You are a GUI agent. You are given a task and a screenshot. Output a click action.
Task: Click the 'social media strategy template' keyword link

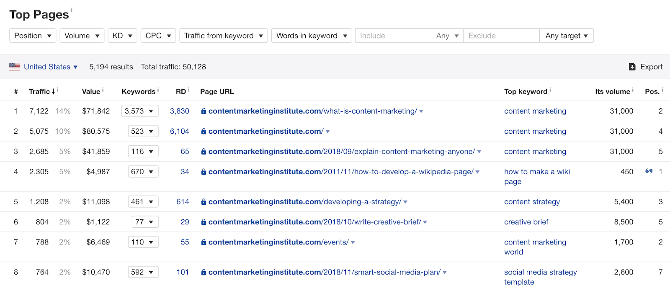coord(541,277)
